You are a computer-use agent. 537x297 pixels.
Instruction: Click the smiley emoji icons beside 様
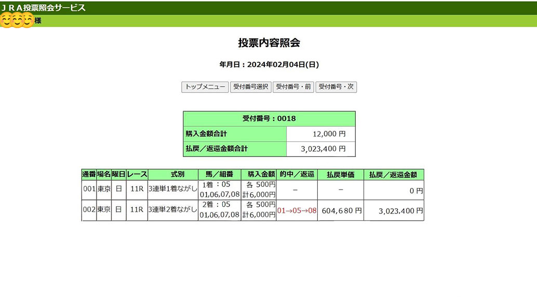[x=17, y=21]
